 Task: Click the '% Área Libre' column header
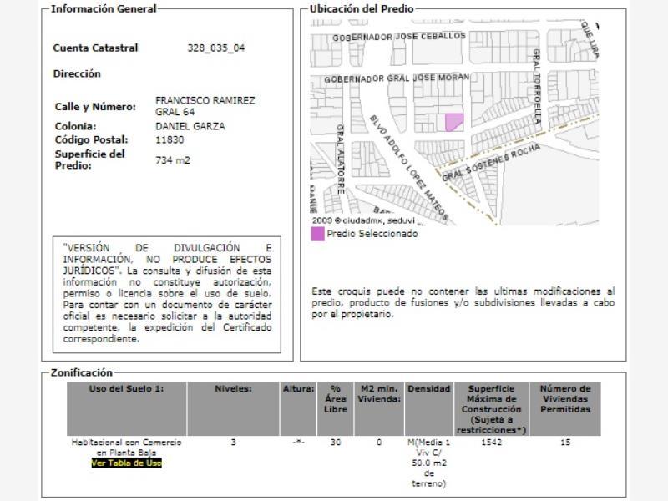pos(336,409)
